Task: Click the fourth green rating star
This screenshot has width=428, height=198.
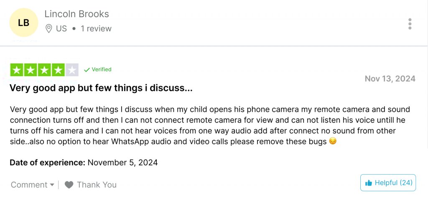Action: pos(58,70)
